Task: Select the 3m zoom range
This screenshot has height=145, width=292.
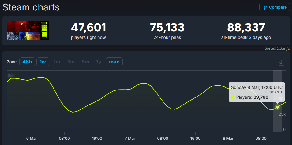Action: coord(71,62)
